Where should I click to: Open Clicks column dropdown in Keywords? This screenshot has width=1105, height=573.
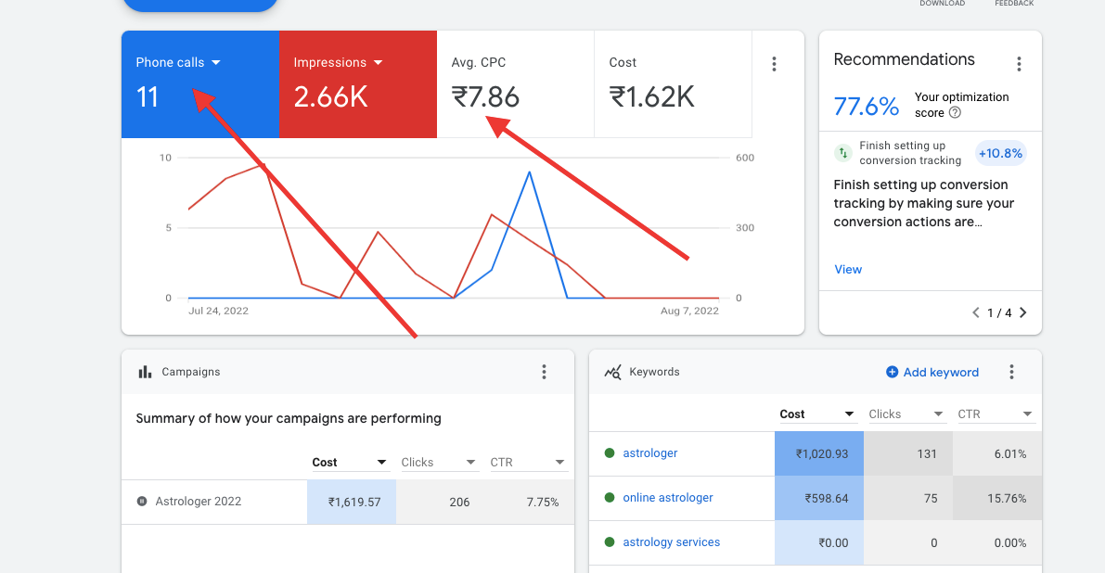(938, 414)
